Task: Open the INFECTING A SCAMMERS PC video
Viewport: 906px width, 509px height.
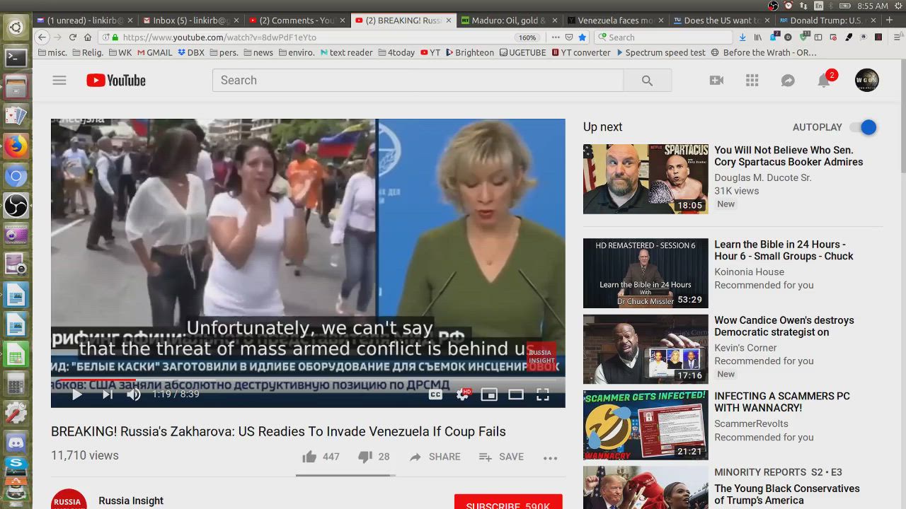Action: 781,402
